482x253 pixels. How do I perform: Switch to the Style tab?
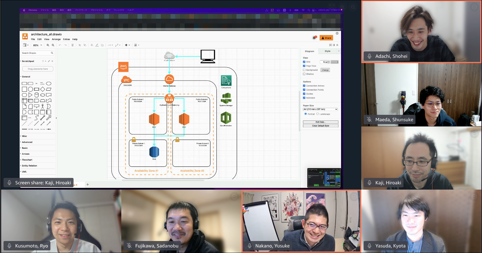tap(328, 51)
